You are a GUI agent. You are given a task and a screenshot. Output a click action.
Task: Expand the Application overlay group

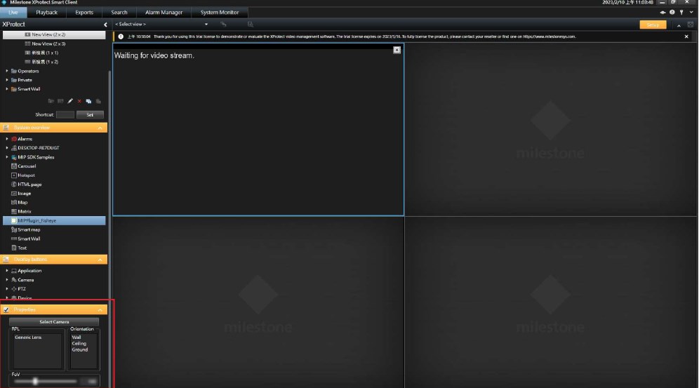pyautogui.click(x=7, y=270)
